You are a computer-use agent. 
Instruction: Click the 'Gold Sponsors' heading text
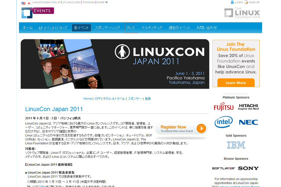tap(236, 136)
